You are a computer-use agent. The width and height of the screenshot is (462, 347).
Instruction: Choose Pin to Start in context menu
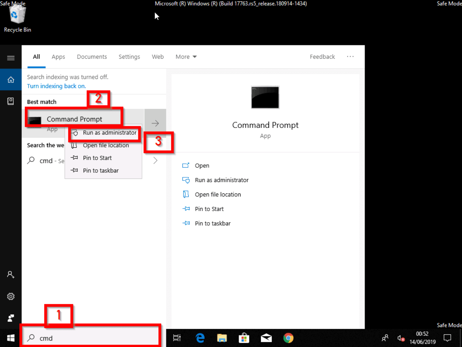(x=104, y=158)
